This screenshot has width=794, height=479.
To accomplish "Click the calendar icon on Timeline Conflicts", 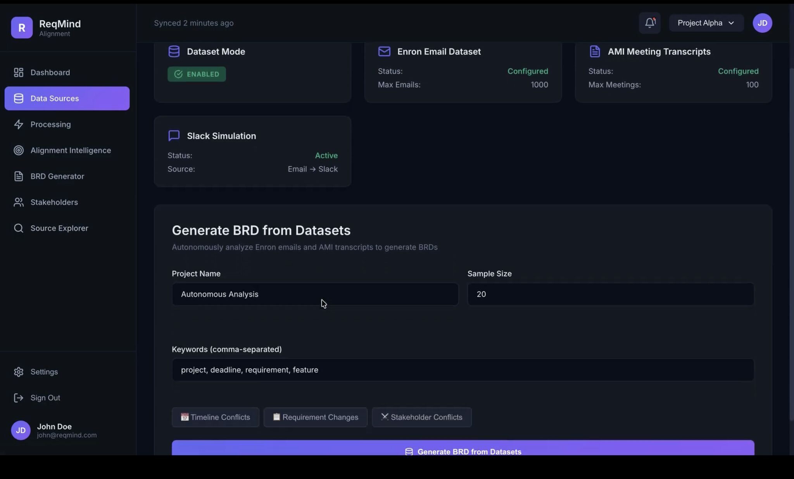I will click(185, 417).
